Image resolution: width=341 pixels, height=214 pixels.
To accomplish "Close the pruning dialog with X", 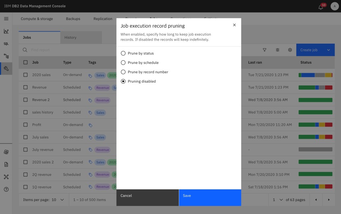I will point(234,25).
